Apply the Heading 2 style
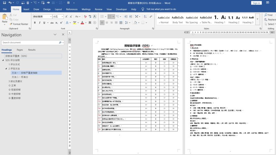The image size is (276, 155). coord(234,20)
